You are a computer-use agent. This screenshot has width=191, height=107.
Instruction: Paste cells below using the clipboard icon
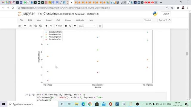point(41,26)
